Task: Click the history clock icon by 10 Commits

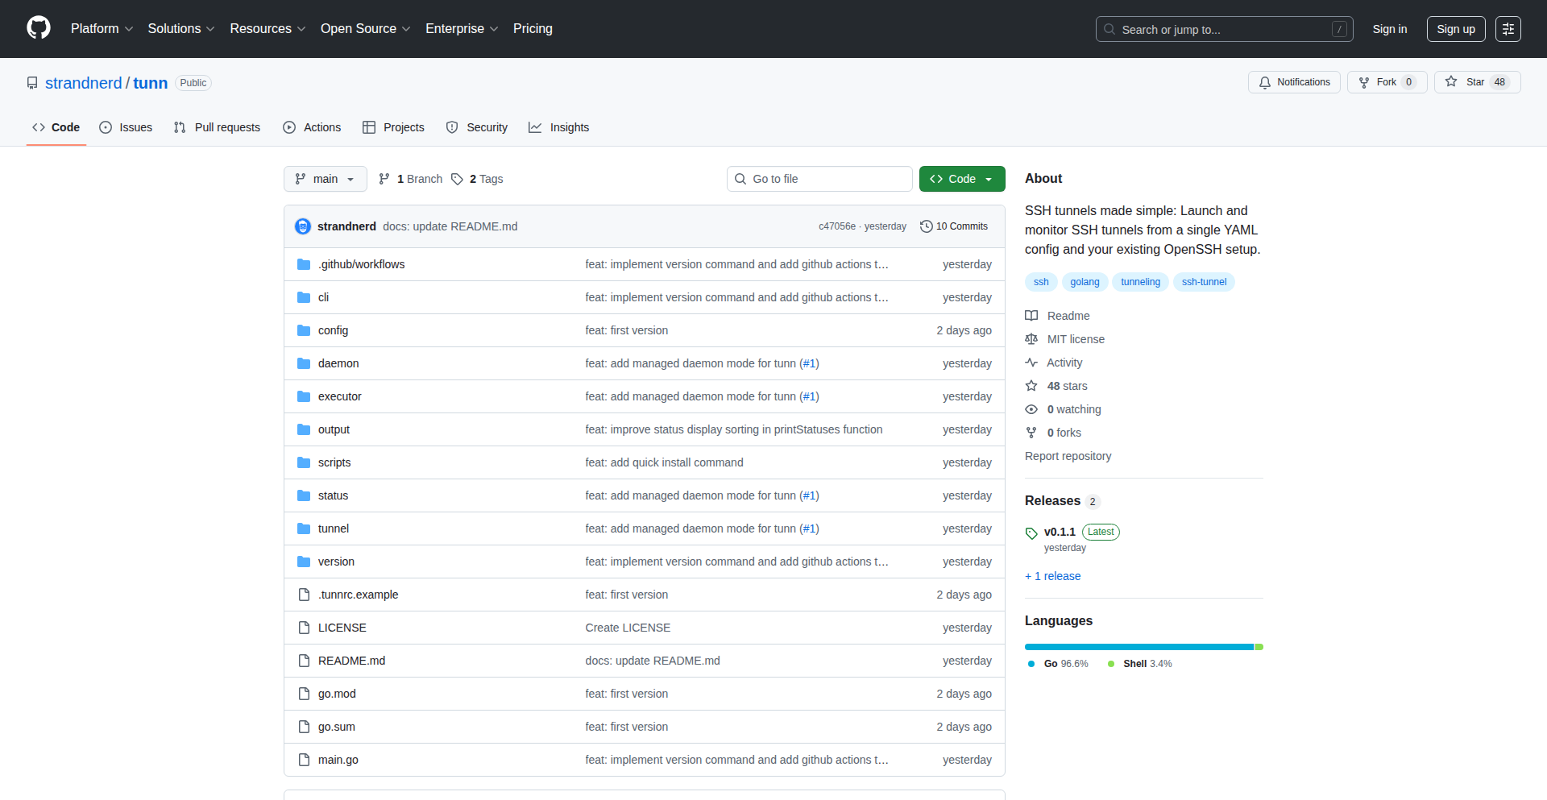Action: [927, 226]
